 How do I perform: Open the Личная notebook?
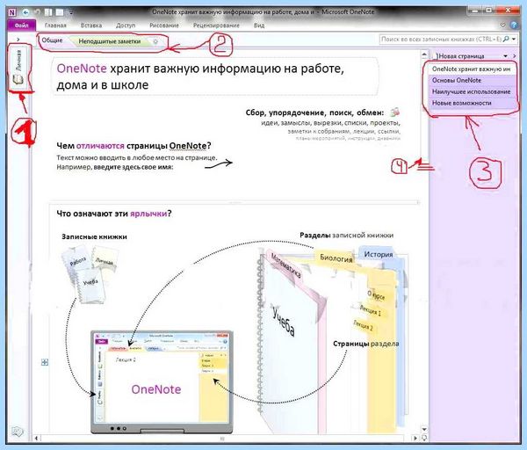(x=18, y=67)
